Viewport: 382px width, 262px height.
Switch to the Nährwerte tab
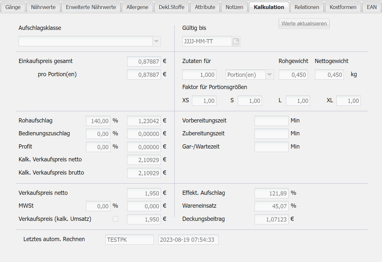coord(43,7)
